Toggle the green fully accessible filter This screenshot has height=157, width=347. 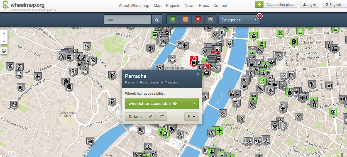click(x=173, y=20)
